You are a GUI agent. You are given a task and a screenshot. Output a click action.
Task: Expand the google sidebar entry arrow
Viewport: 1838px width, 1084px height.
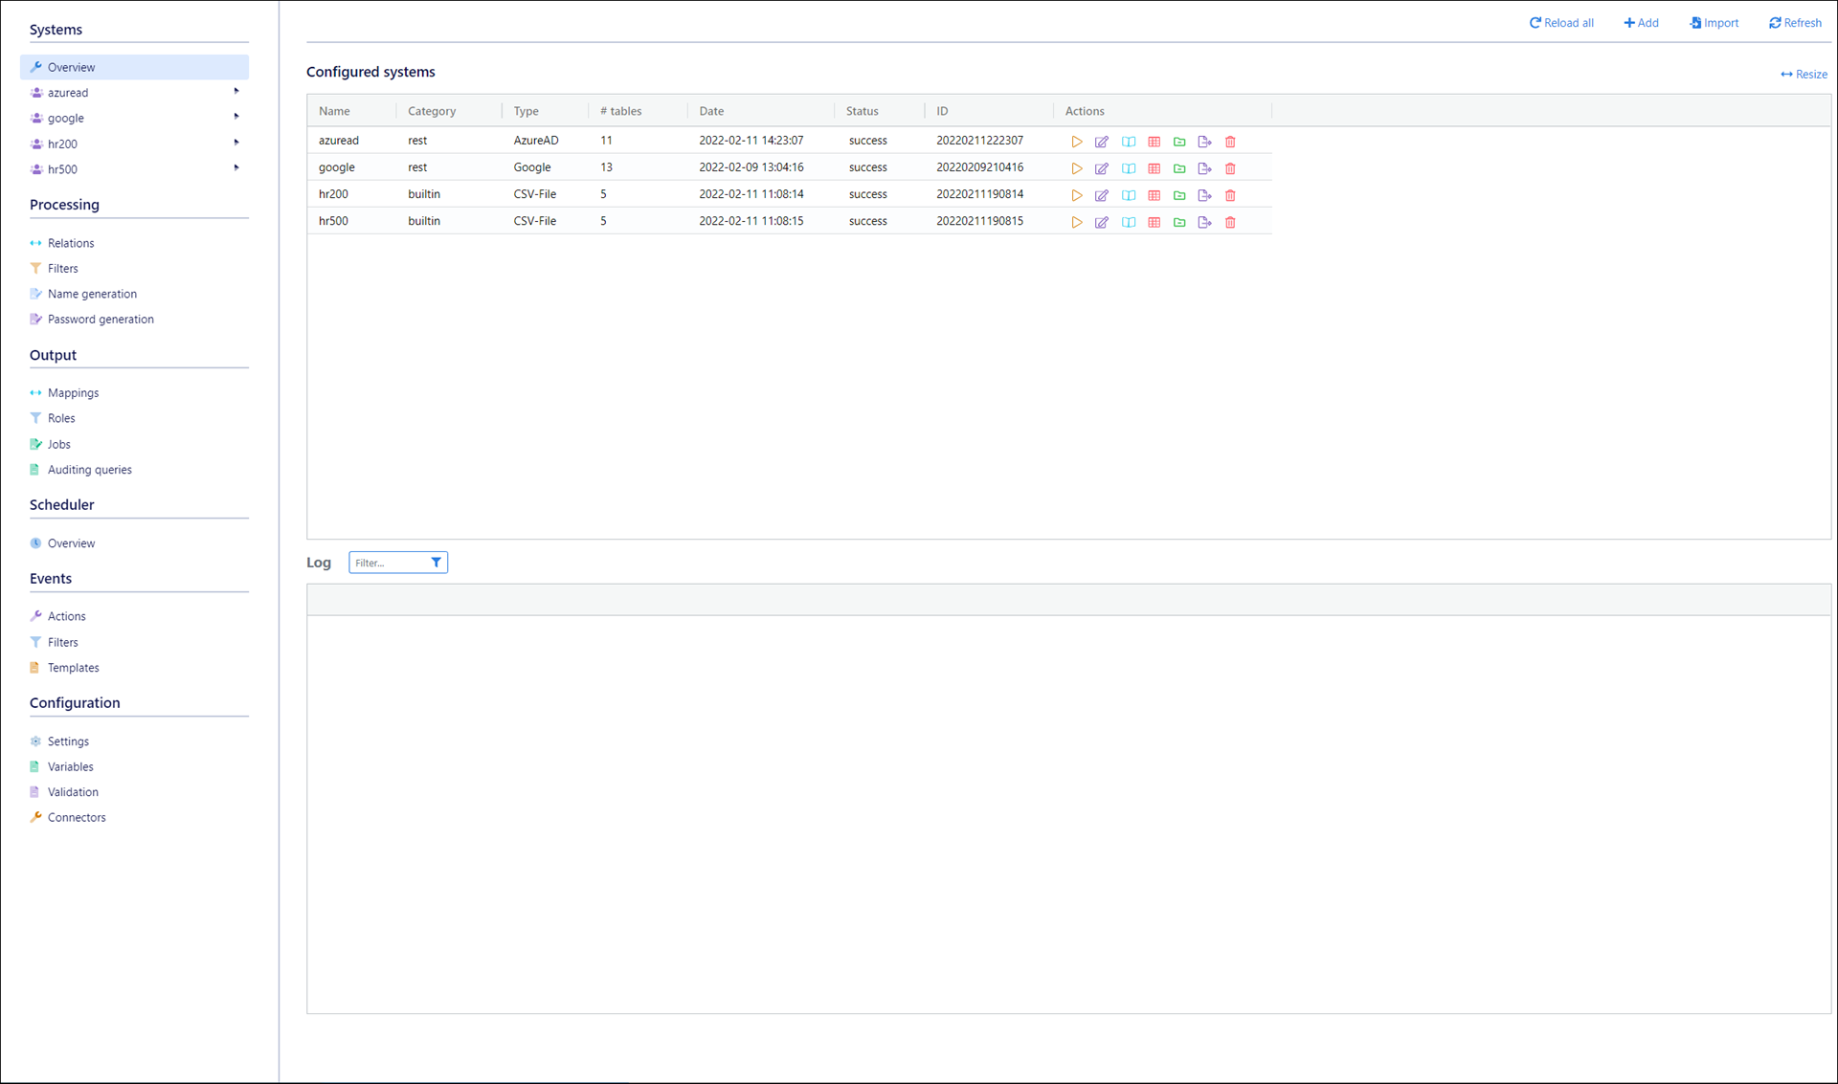[236, 117]
